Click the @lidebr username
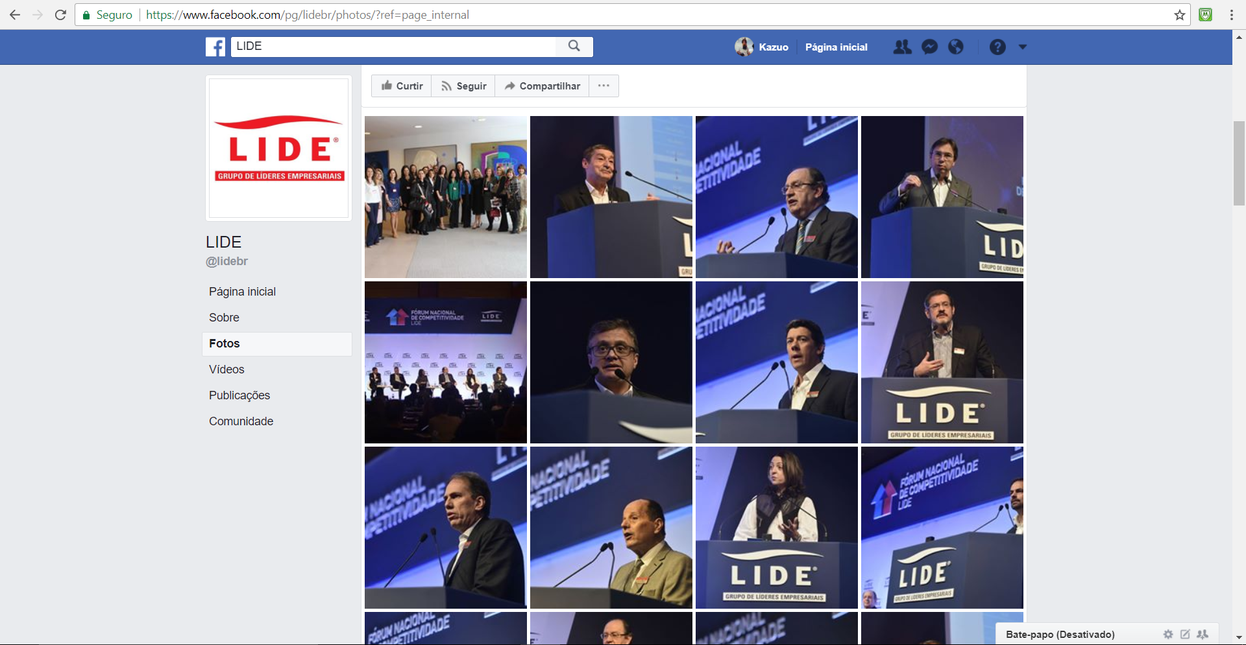 tap(227, 261)
